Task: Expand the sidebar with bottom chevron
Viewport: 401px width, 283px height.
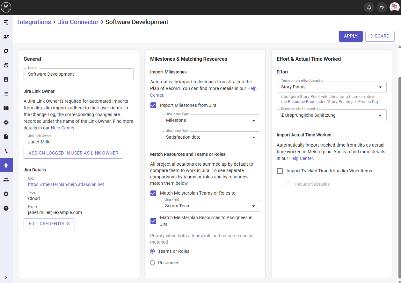Action: click(6, 277)
